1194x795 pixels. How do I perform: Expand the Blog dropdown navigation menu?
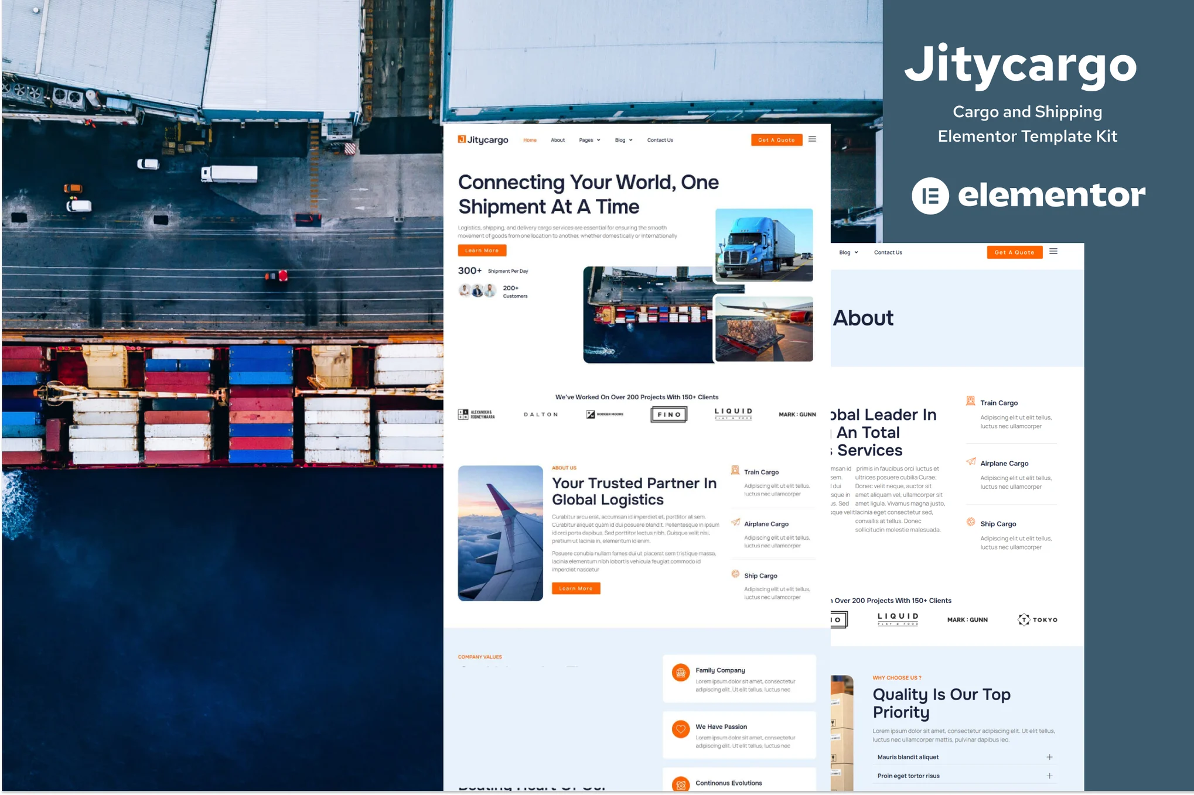pyautogui.click(x=623, y=139)
